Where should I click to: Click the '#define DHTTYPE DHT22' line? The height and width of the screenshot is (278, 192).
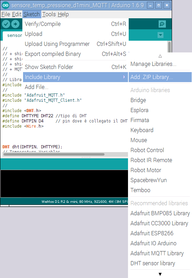44,116
